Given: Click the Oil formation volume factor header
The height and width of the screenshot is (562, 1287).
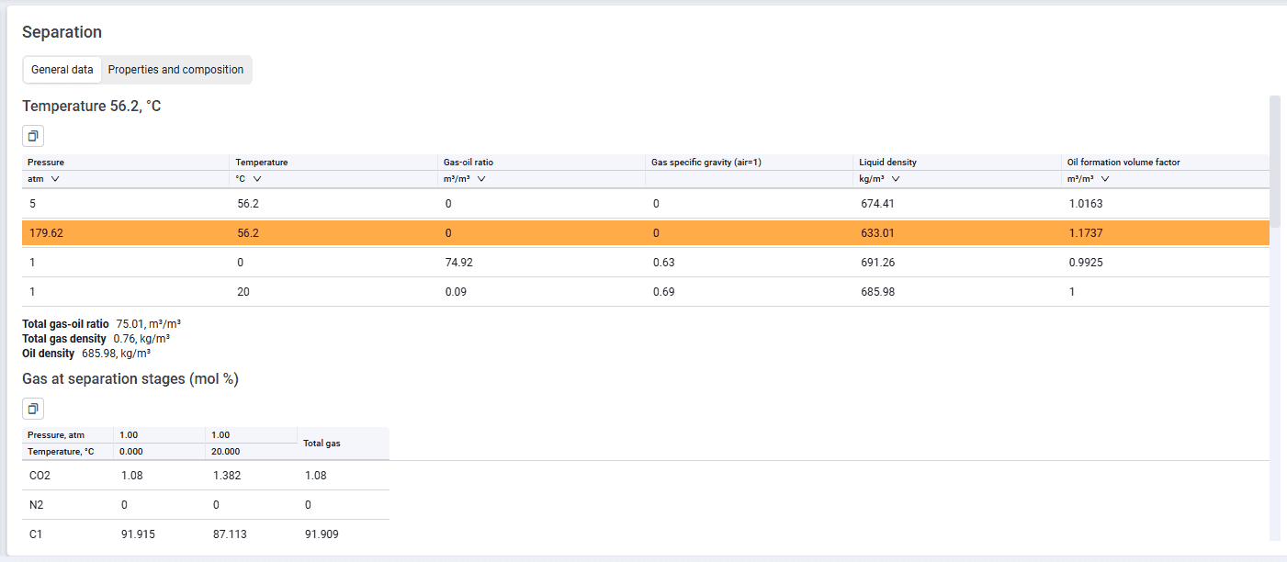Looking at the screenshot, I should tap(1123, 163).
